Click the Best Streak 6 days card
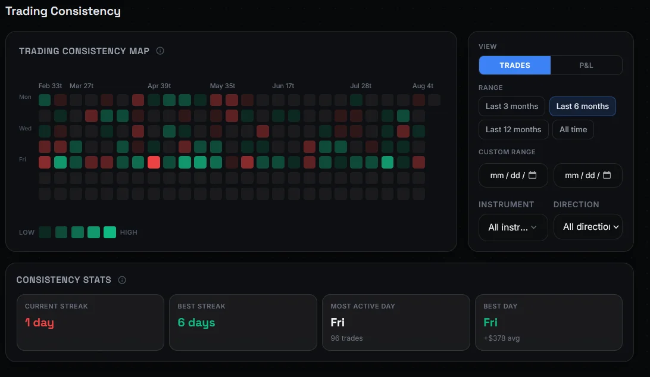This screenshot has height=377, width=650. (243, 323)
